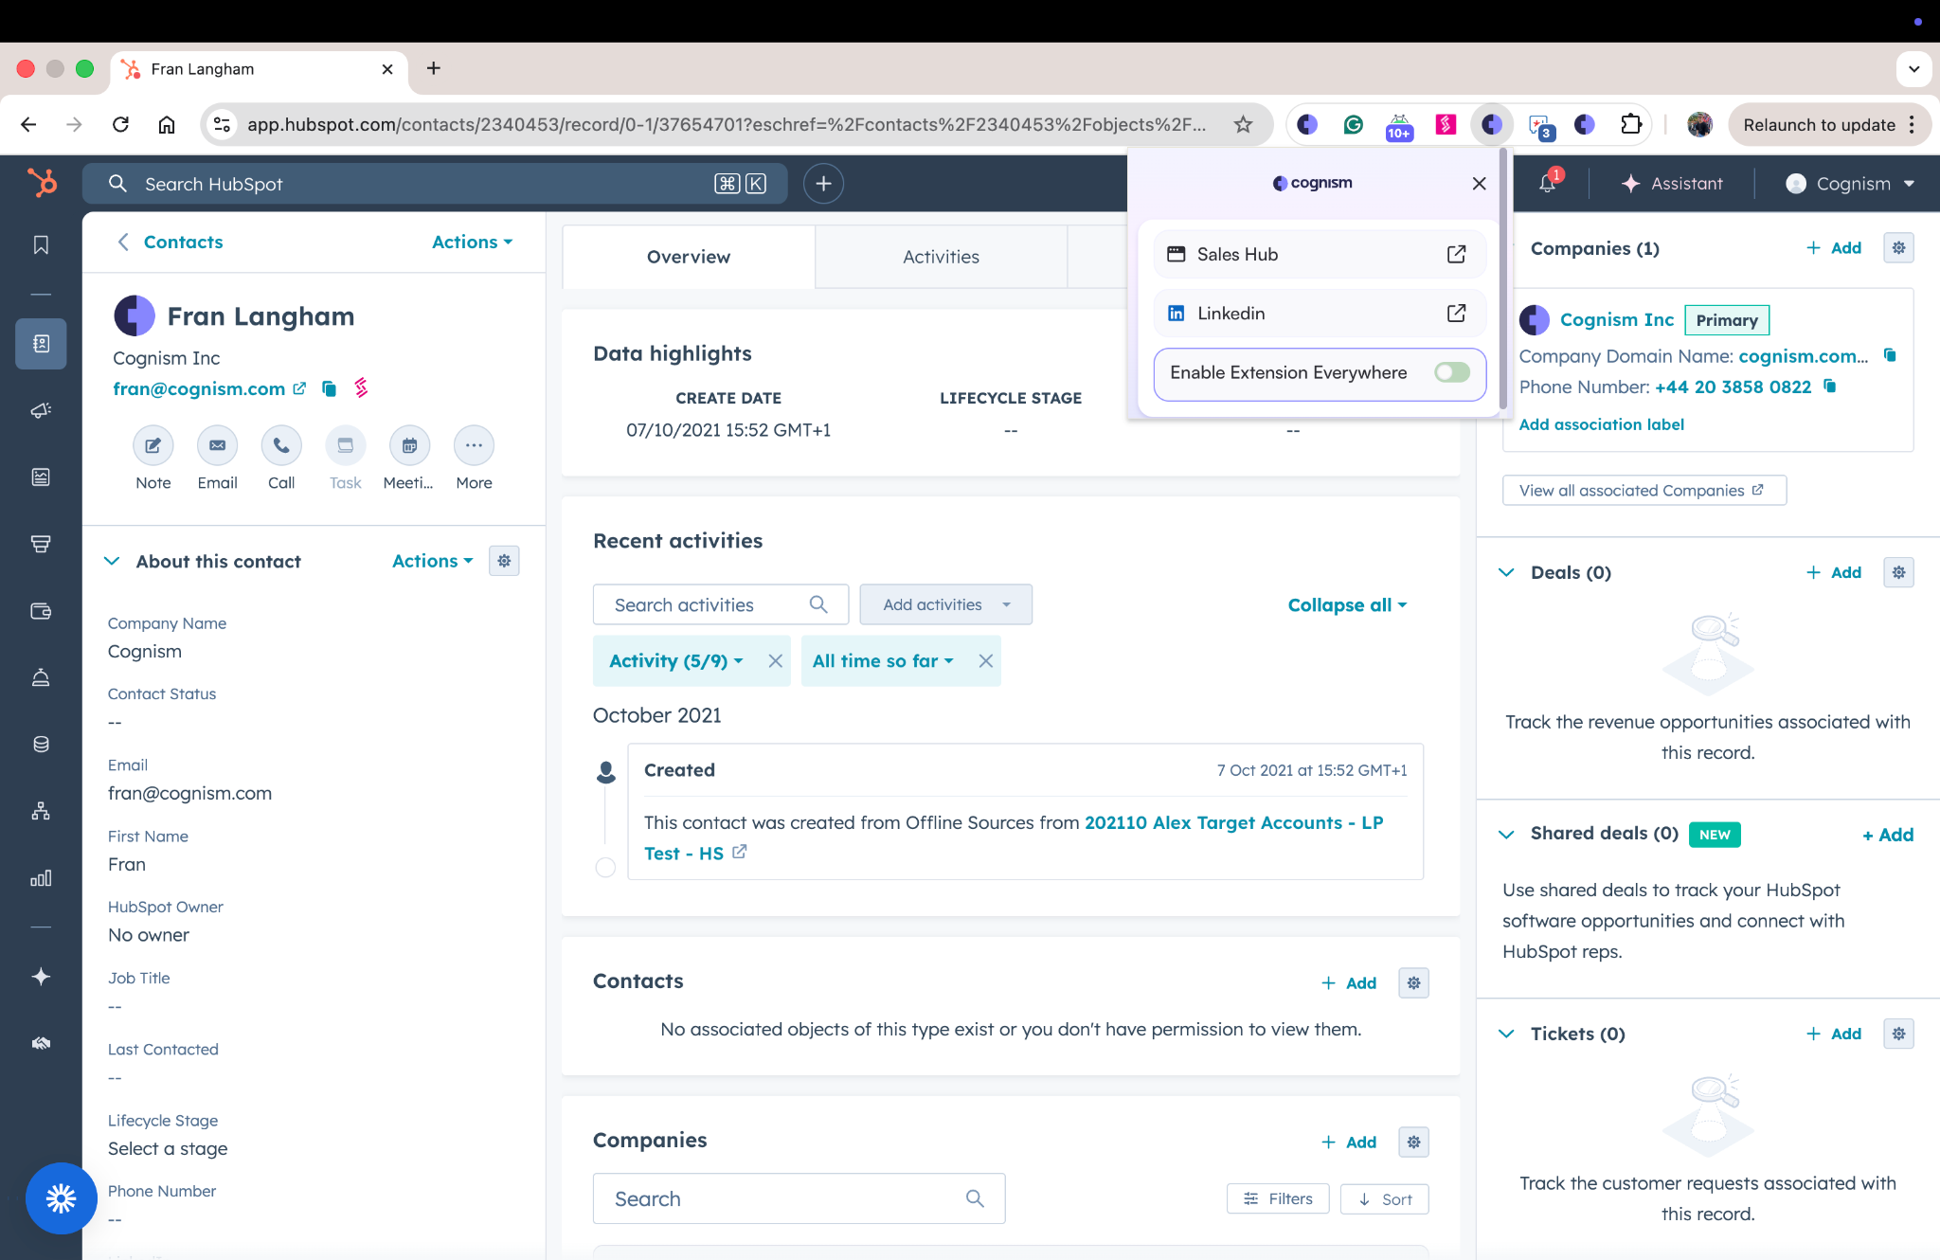The width and height of the screenshot is (1940, 1260).
Task: Copy fran@cognism.com email to clipboard icon
Action: click(329, 389)
